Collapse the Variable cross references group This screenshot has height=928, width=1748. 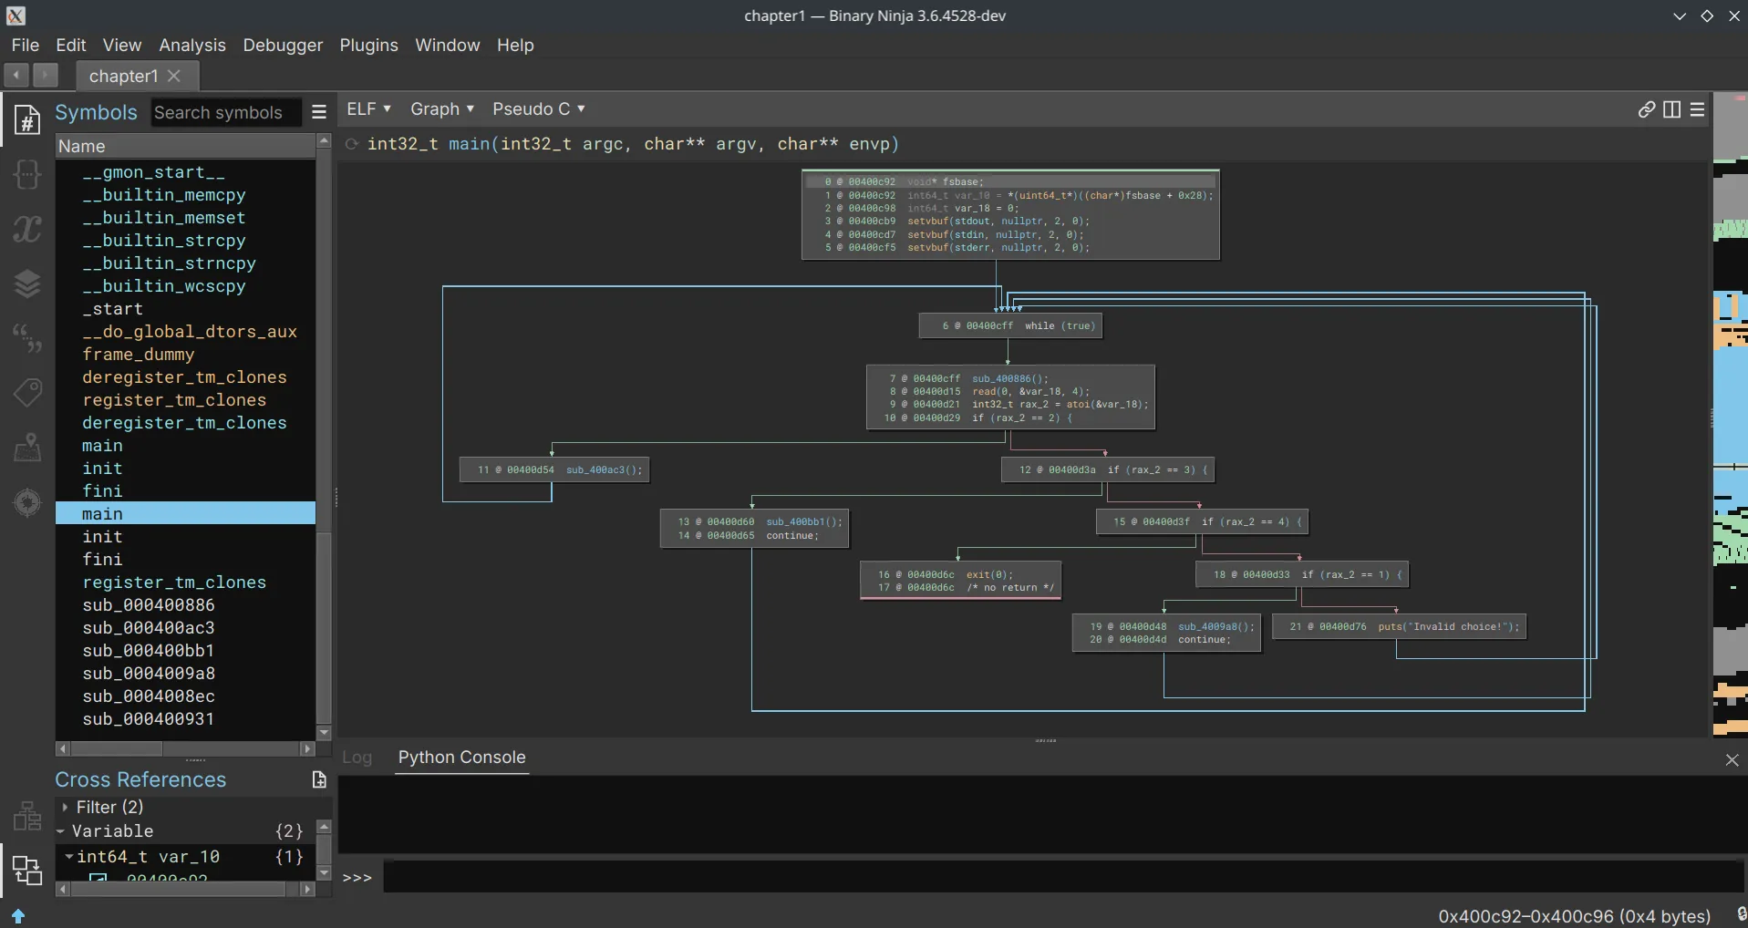60,831
